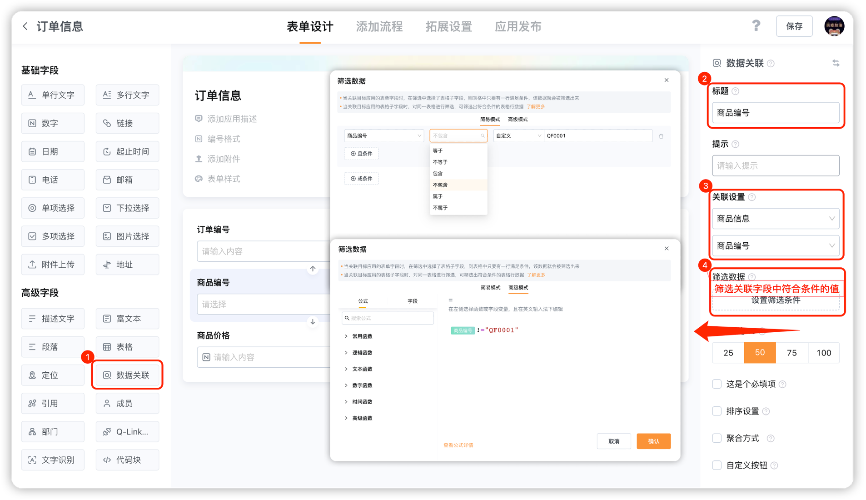The width and height of the screenshot is (866, 500).
Task: Add a 邮箱 field
Action: tap(128, 180)
